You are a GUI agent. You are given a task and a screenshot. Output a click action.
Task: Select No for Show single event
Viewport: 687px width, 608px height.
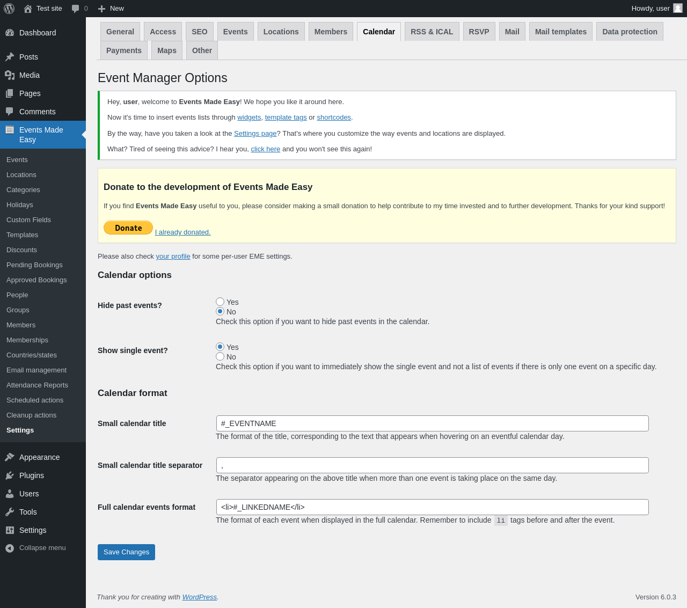220,356
